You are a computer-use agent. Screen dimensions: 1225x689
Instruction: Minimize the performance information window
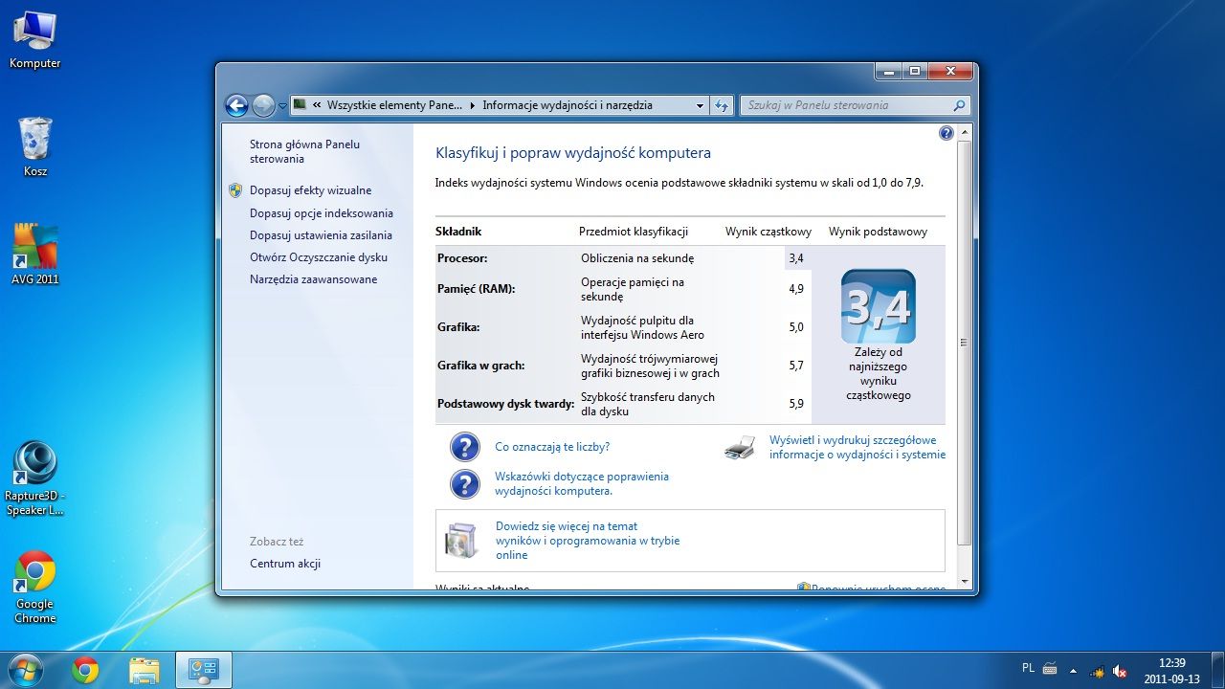(x=888, y=72)
